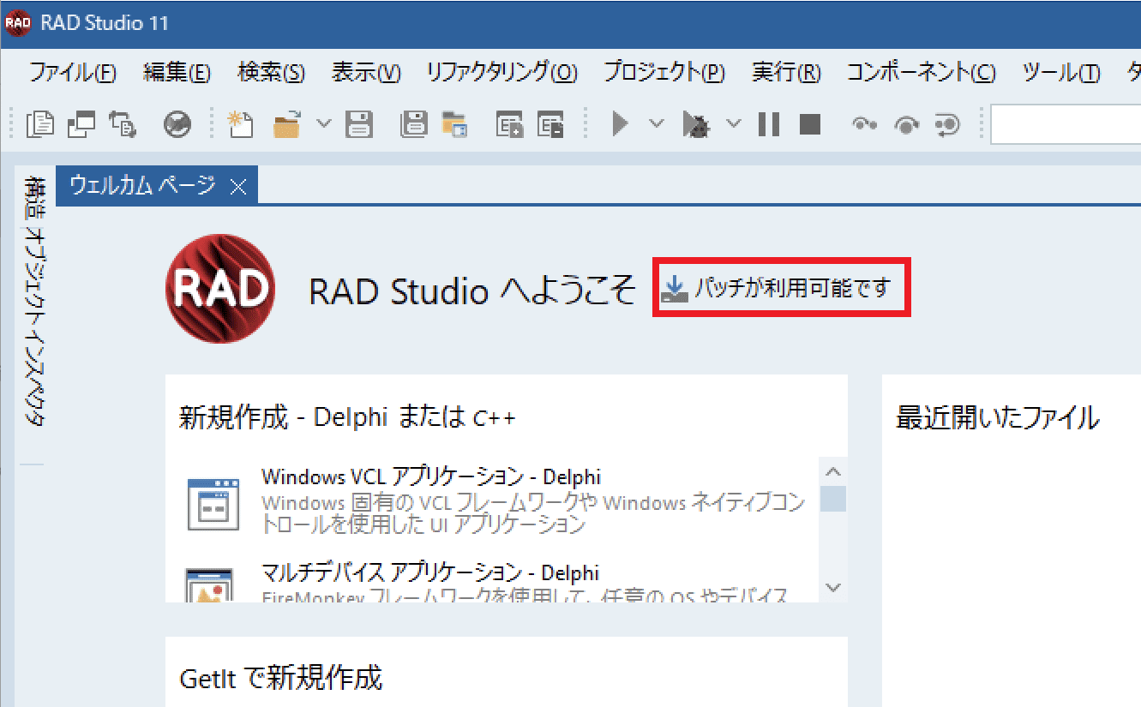Open the 実行(R) menu
Screen dimensions: 1141x707
[786, 72]
